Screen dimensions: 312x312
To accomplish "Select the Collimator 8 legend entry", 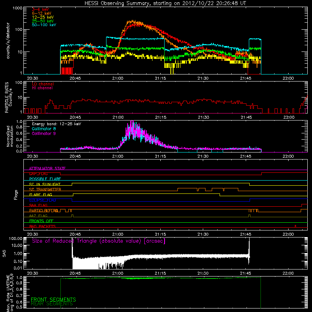I will click(x=44, y=129).
